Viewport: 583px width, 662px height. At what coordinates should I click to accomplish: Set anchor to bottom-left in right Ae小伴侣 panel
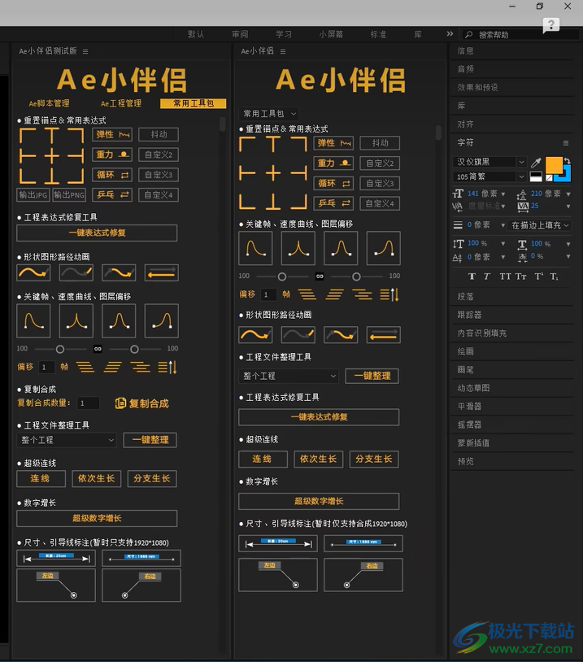247,202
